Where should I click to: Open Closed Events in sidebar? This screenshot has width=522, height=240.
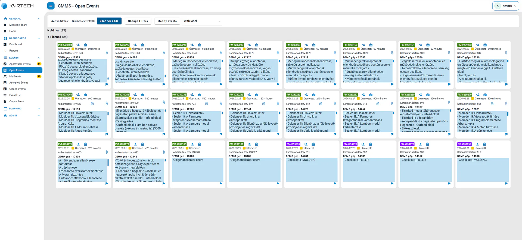[x=22, y=89]
